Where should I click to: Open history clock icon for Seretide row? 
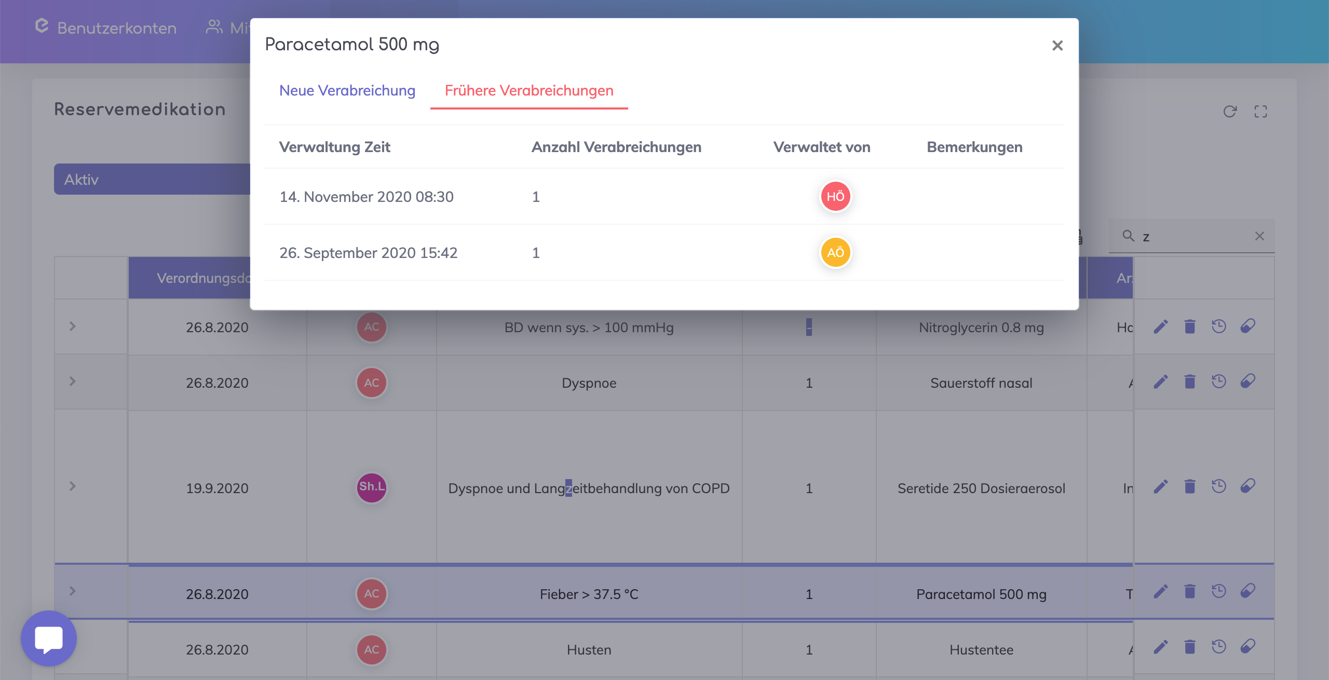[x=1219, y=486]
